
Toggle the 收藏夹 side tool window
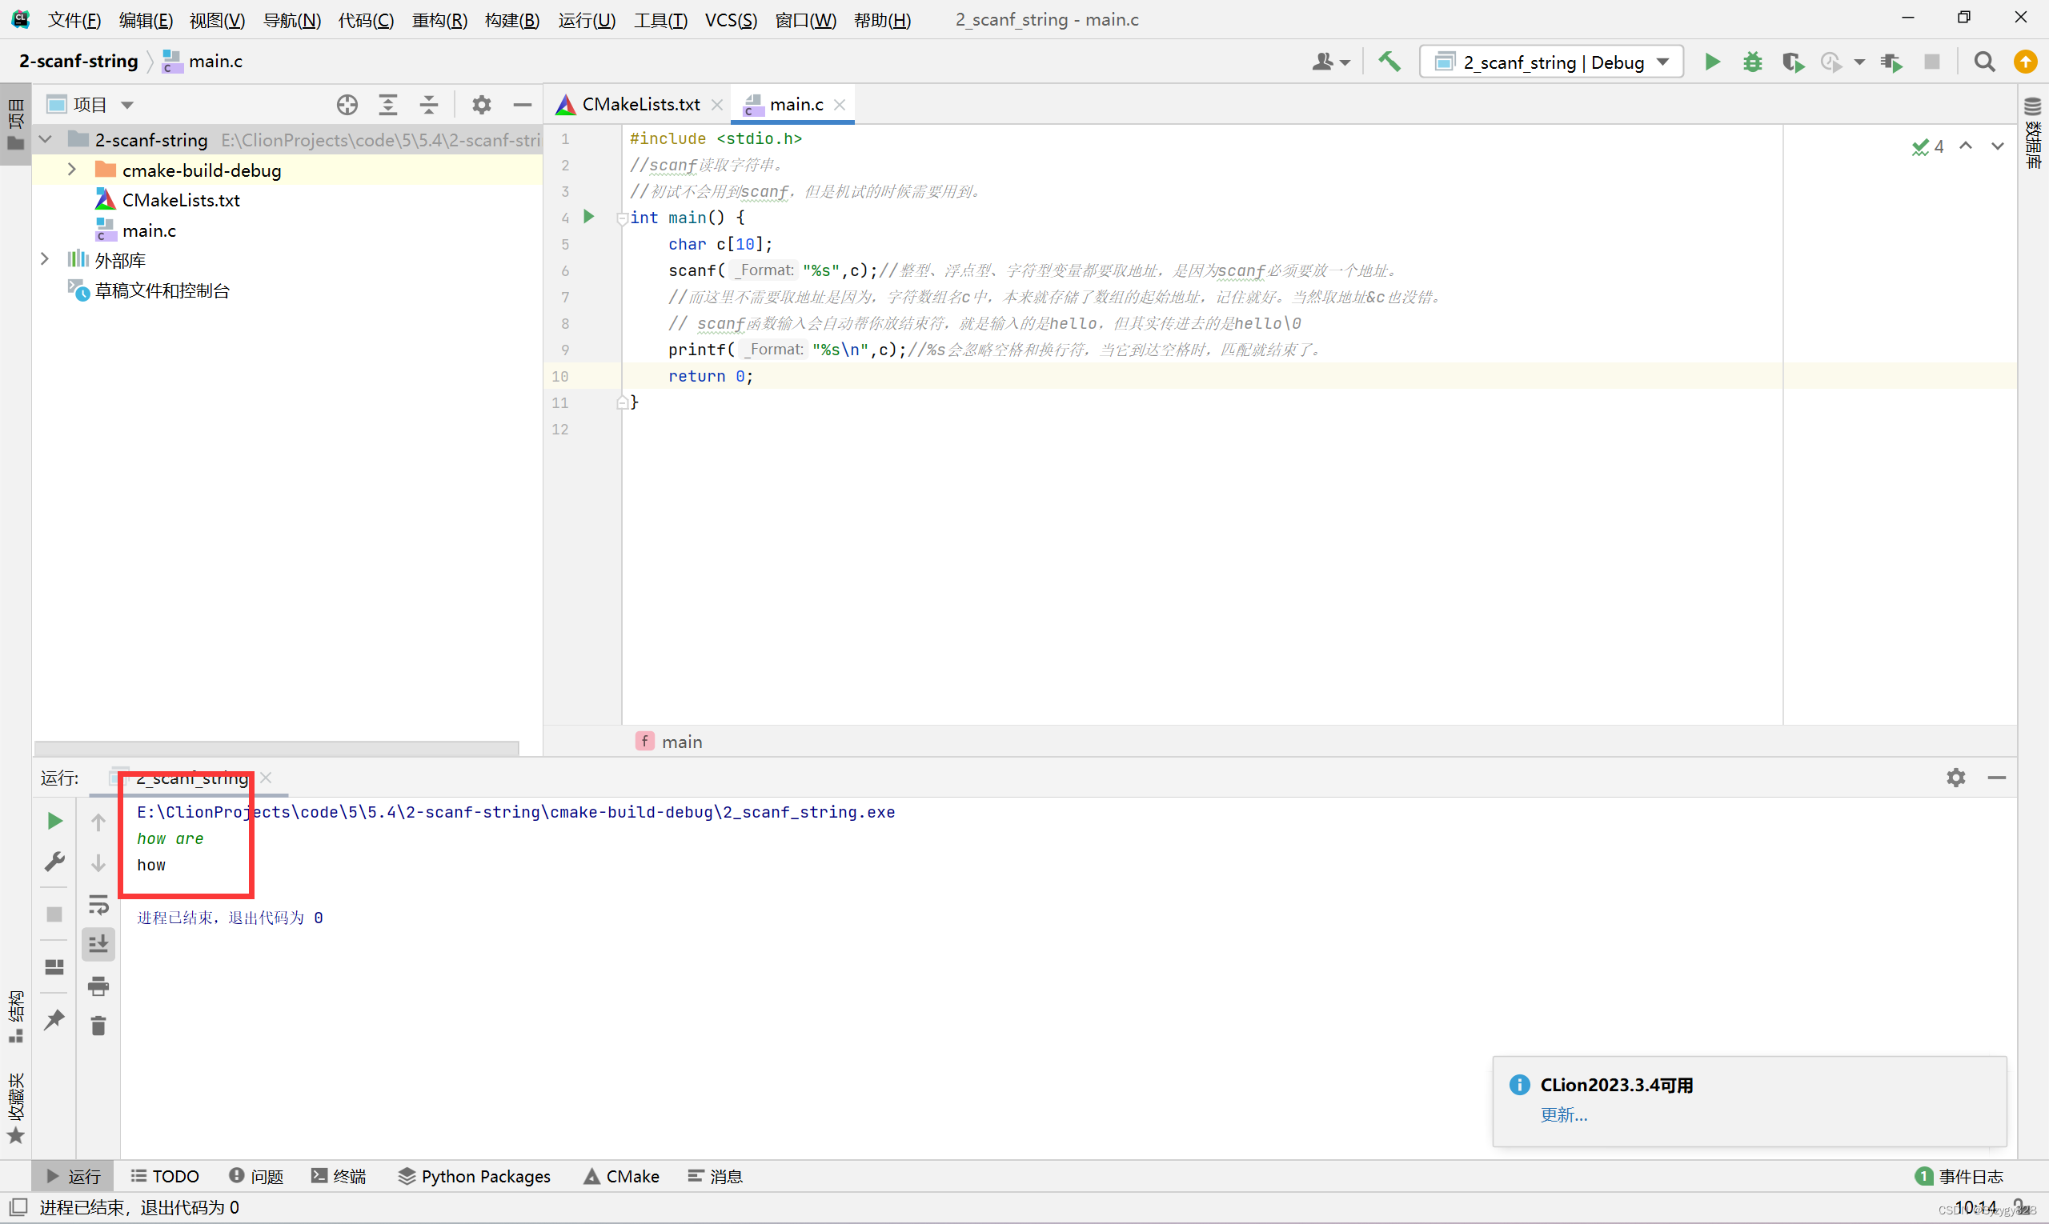pyautogui.click(x=16, y=1108)
